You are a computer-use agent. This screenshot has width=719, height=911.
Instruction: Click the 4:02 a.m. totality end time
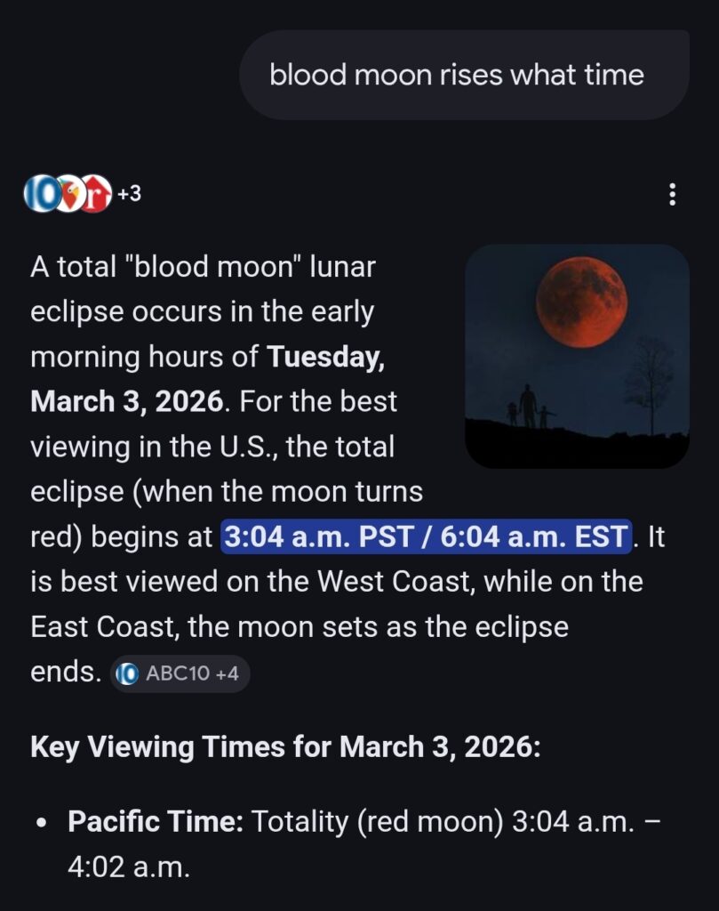click(129, 867)
